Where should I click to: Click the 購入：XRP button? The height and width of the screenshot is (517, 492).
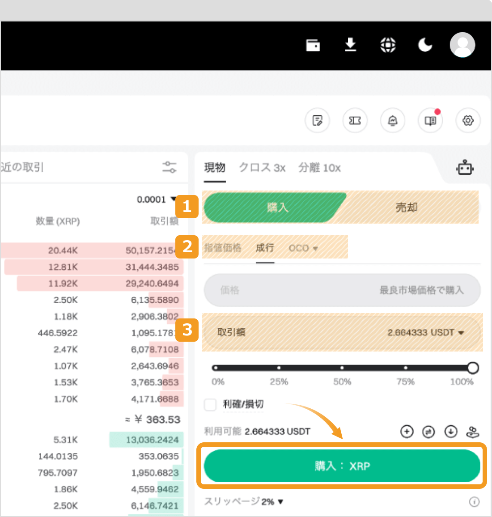(342, 466)
